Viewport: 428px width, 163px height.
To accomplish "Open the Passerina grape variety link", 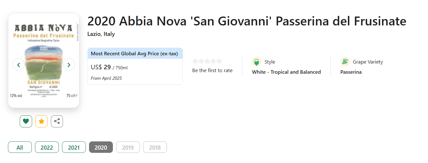I will tap(351, 72).
